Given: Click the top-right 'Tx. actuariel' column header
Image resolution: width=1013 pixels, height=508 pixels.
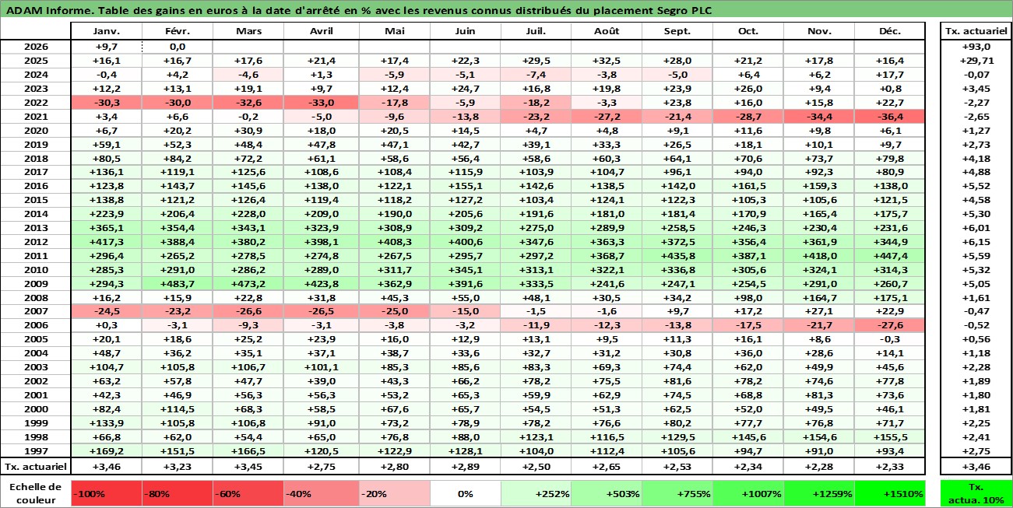Looking at the screenshot, I should tap(976, 31).
